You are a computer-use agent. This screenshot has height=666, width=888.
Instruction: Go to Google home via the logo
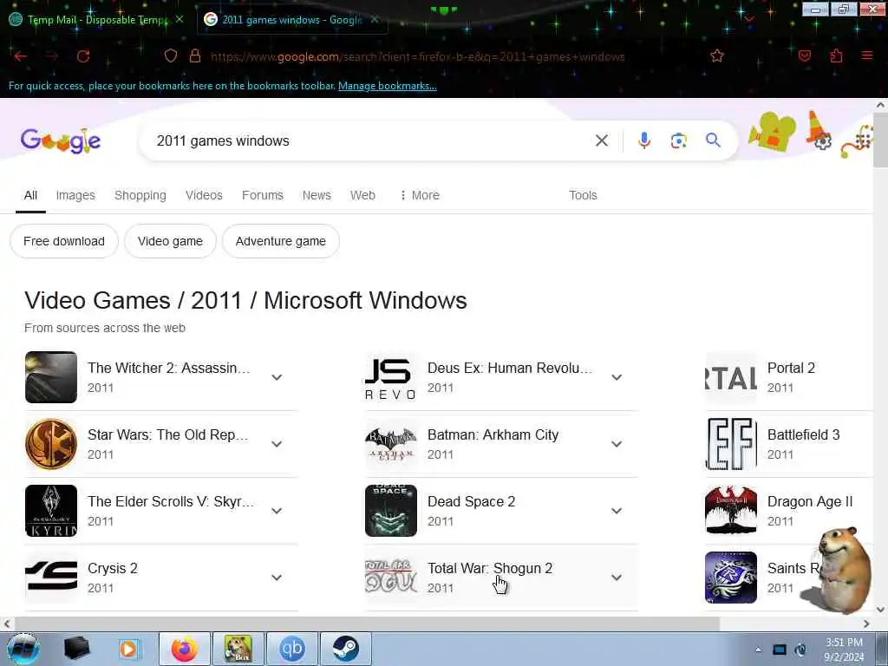click(x=61, y=140)
